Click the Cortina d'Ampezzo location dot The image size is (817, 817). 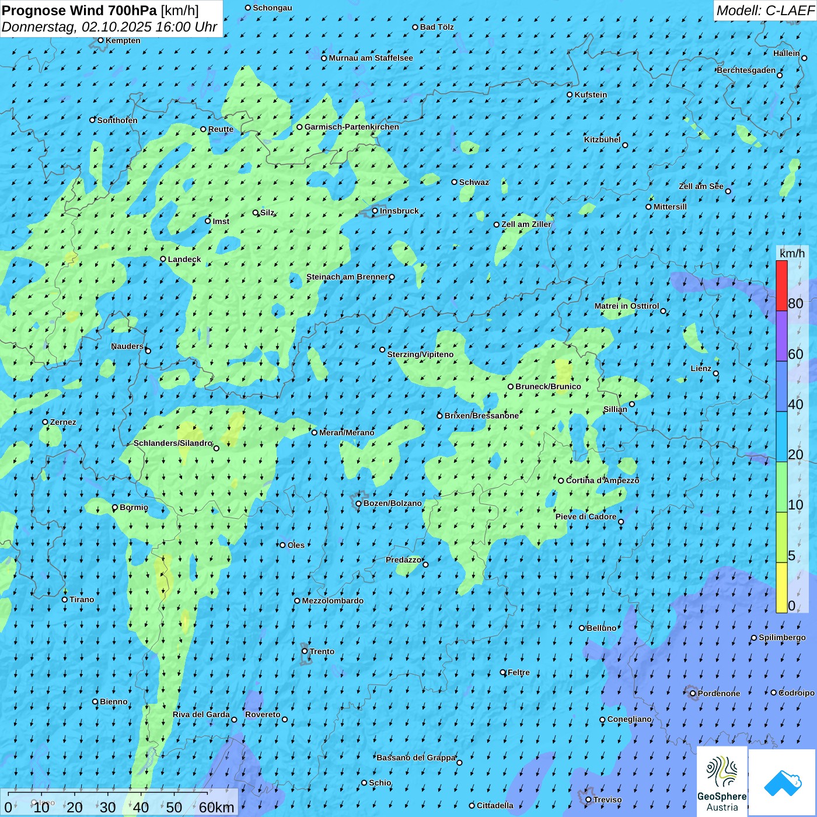click(561, 481)
